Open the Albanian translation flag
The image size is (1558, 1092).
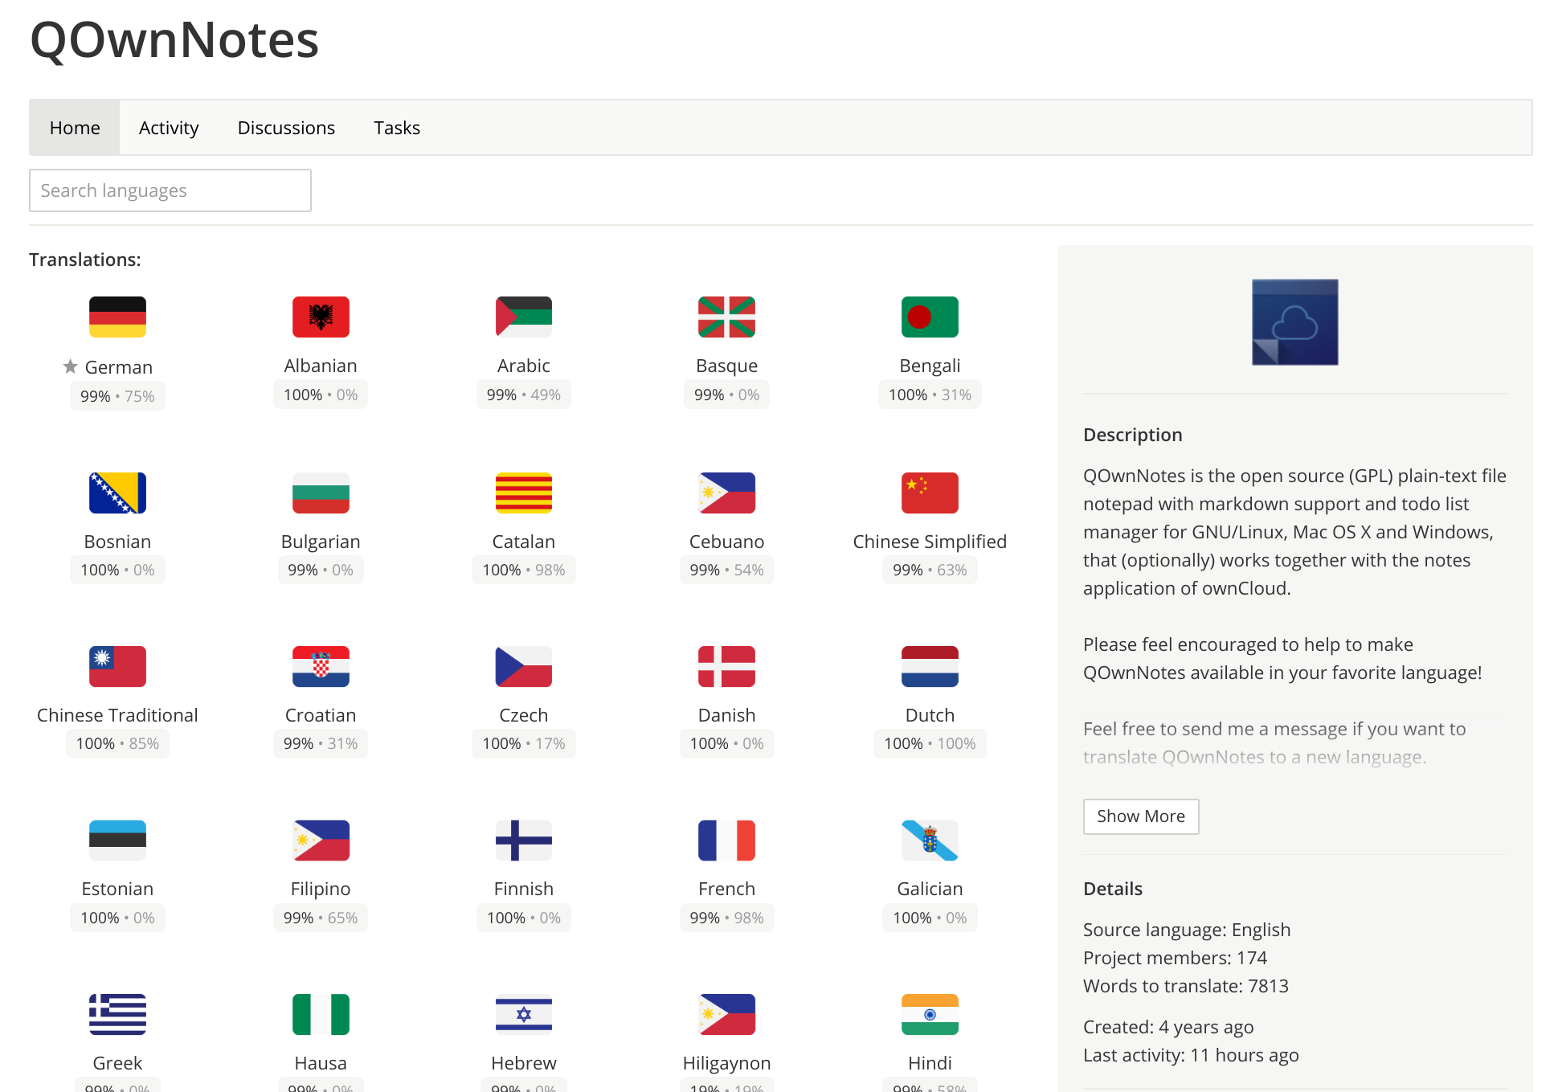[321, 317]
